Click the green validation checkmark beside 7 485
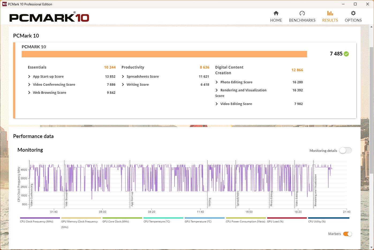The image size is (374, 250). pos(346,54)
